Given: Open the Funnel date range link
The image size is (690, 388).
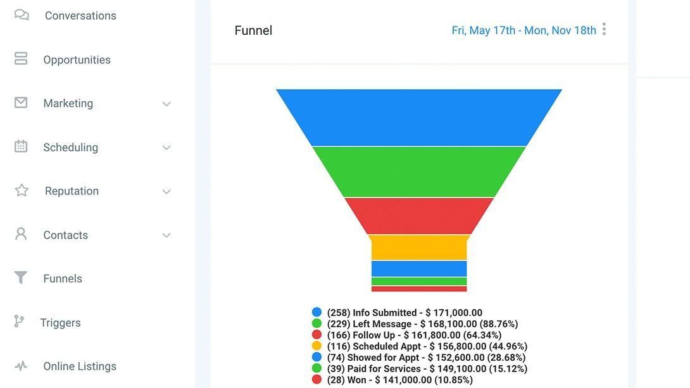Looking at the screenshot, I should click(x=524, y=30).
